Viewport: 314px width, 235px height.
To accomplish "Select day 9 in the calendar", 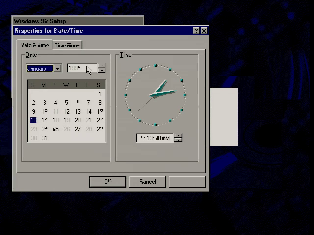I will point(33,111).
